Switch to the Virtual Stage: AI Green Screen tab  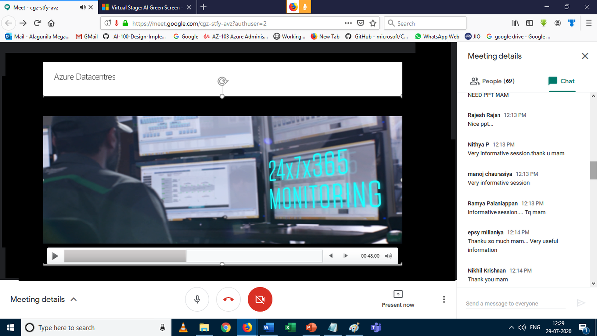point(146,7)
